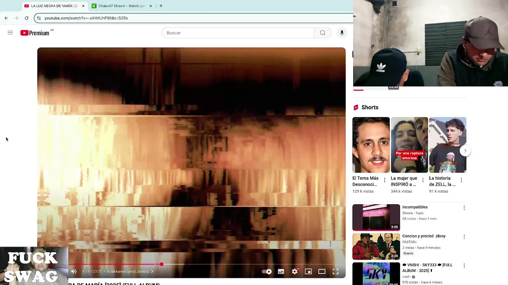Image resolution: width=508 pixels, height=285 pixels.
Task: Open PASTORv channel name
Action: click(409, 242)
